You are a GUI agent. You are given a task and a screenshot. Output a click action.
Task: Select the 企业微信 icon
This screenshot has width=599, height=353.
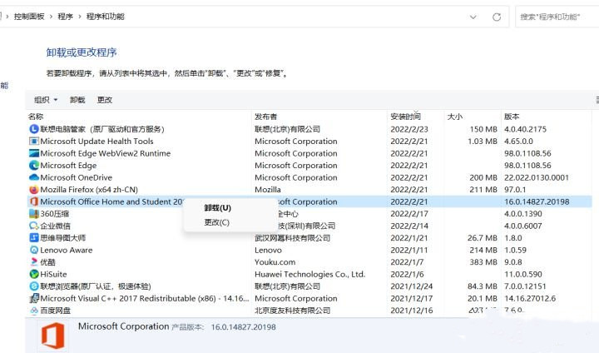click(33, 226)
